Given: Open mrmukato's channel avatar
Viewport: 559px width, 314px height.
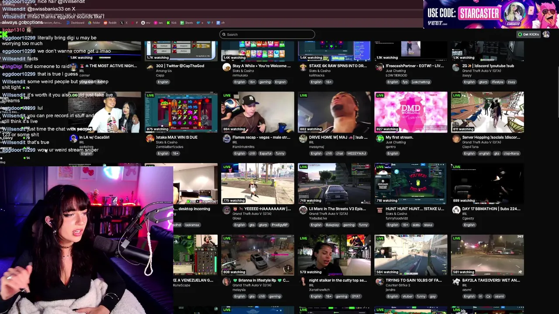Looking at the screenshot, I should (226, 67).
